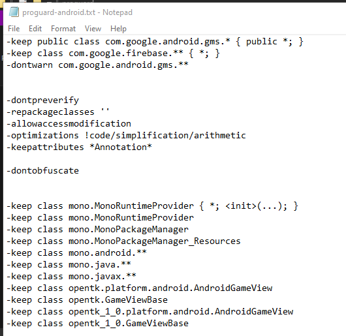Click the Notepad icon in title bar
Image resolution: width=346 pixels, height=336 pixels.
(14, 12)
